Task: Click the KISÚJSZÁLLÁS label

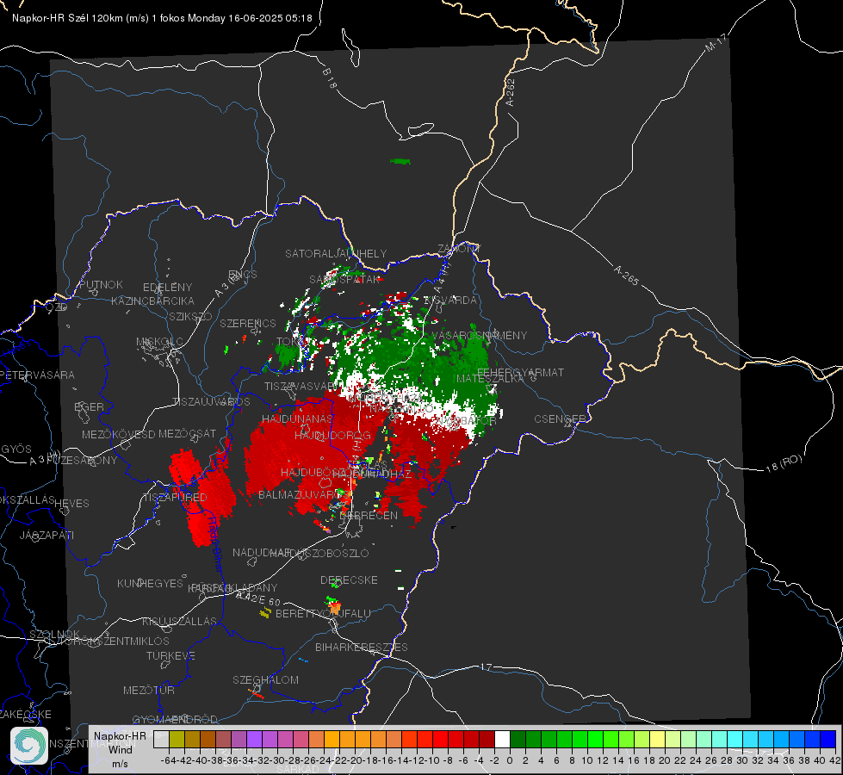Action: (x=179, y=621)
